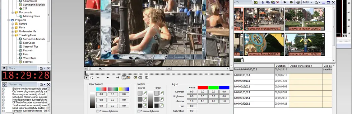This screenshot has height=114, width=352.
Task: Click the Saturation value field
Action: coord(192,111)
